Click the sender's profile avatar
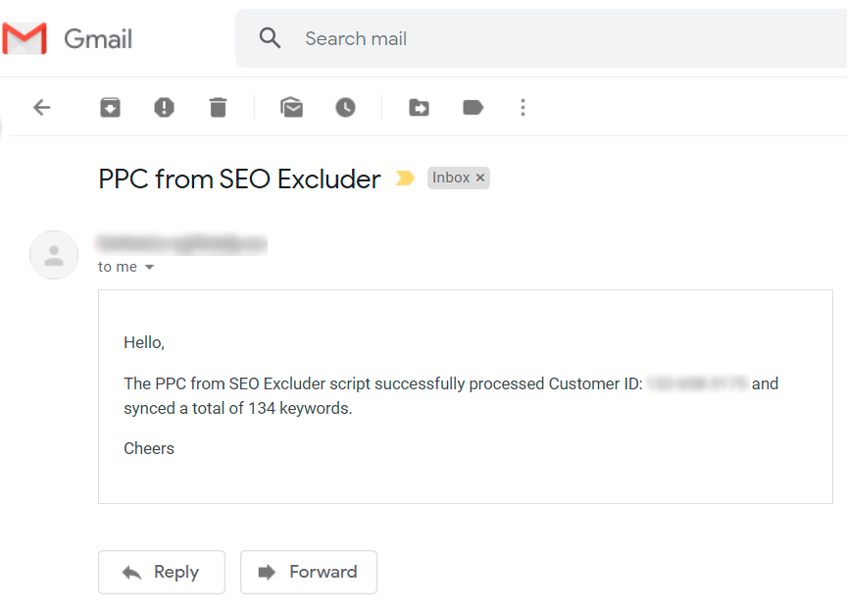848x610 pixels. pyautogui.click(x=54, y=255)
